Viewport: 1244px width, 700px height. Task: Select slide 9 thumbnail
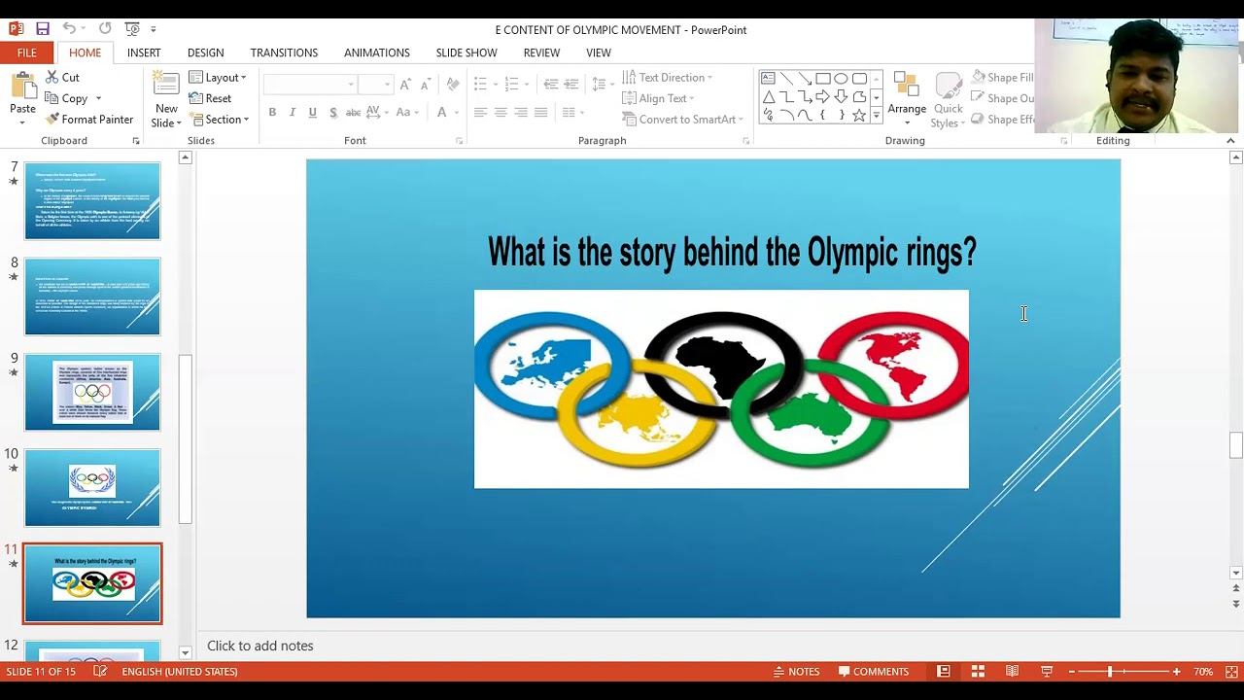(x=92, y=392)
